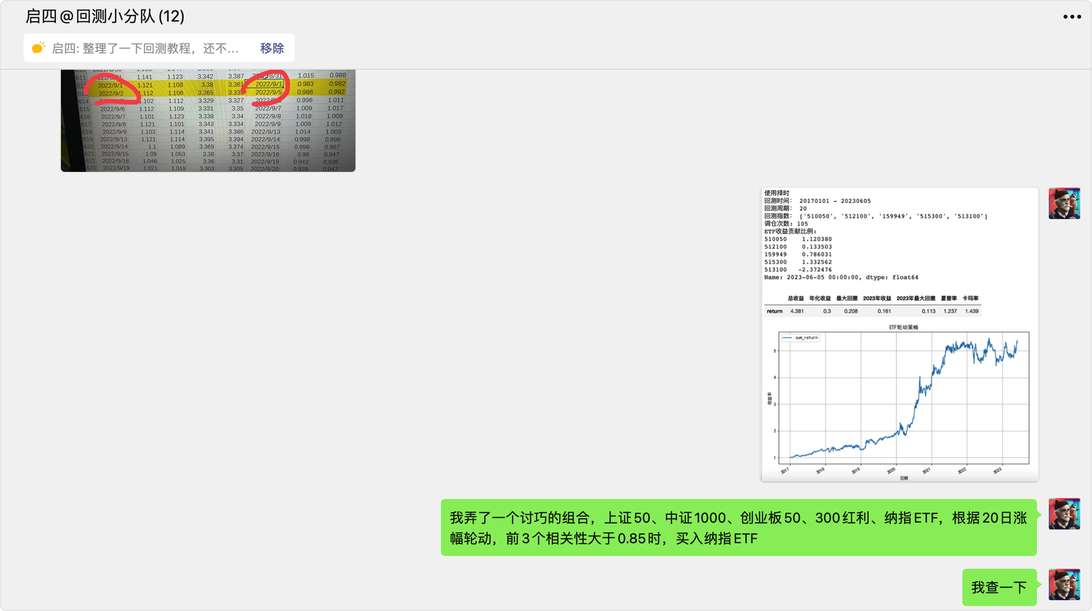
Task: Click the avatar beside the backtest chart image
Action: pos(1064,203)
